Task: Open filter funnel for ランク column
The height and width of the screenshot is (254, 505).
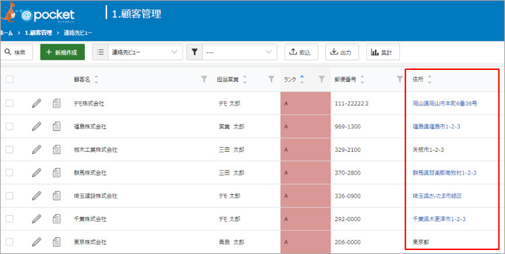Action: (321, 79)
